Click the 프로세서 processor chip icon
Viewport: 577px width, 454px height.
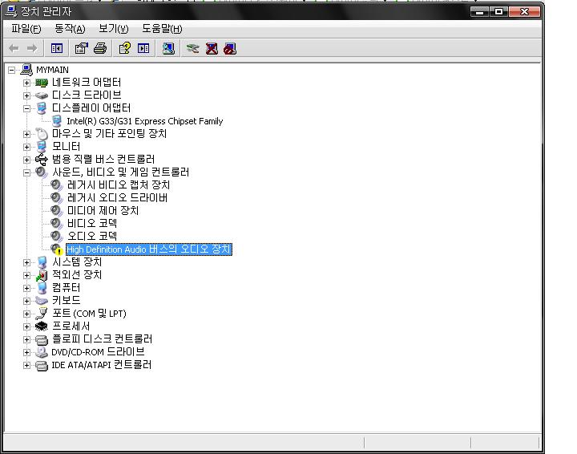coord(42,326)
